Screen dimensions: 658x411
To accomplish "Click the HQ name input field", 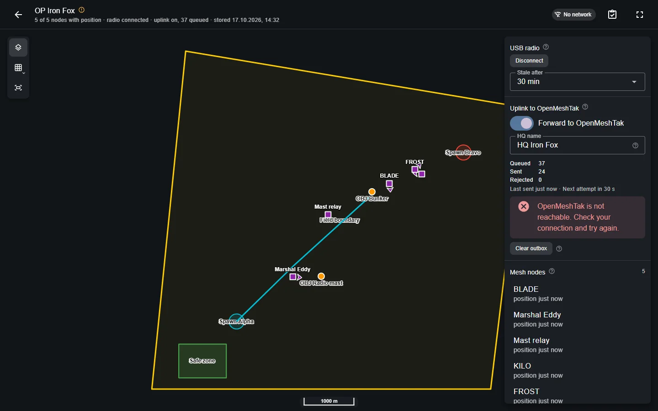I will coord(578,145).
